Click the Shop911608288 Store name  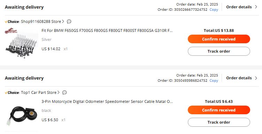pyautogui.click(x=41, y=21)
